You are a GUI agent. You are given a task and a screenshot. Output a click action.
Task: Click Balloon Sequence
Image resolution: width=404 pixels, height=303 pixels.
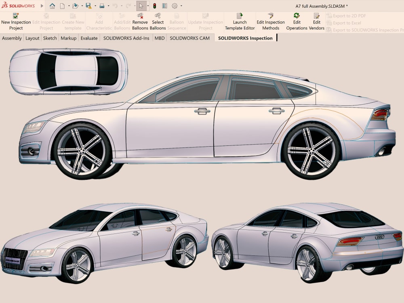click(177, 22)
